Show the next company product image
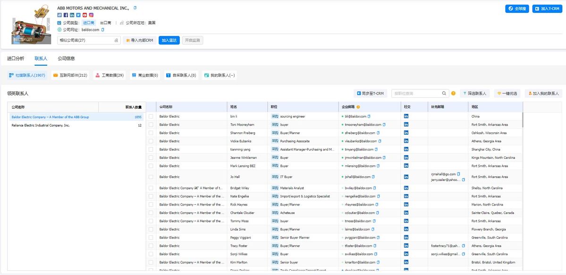Viewport: 566px width, 275px height. click(x=48, y=25)
